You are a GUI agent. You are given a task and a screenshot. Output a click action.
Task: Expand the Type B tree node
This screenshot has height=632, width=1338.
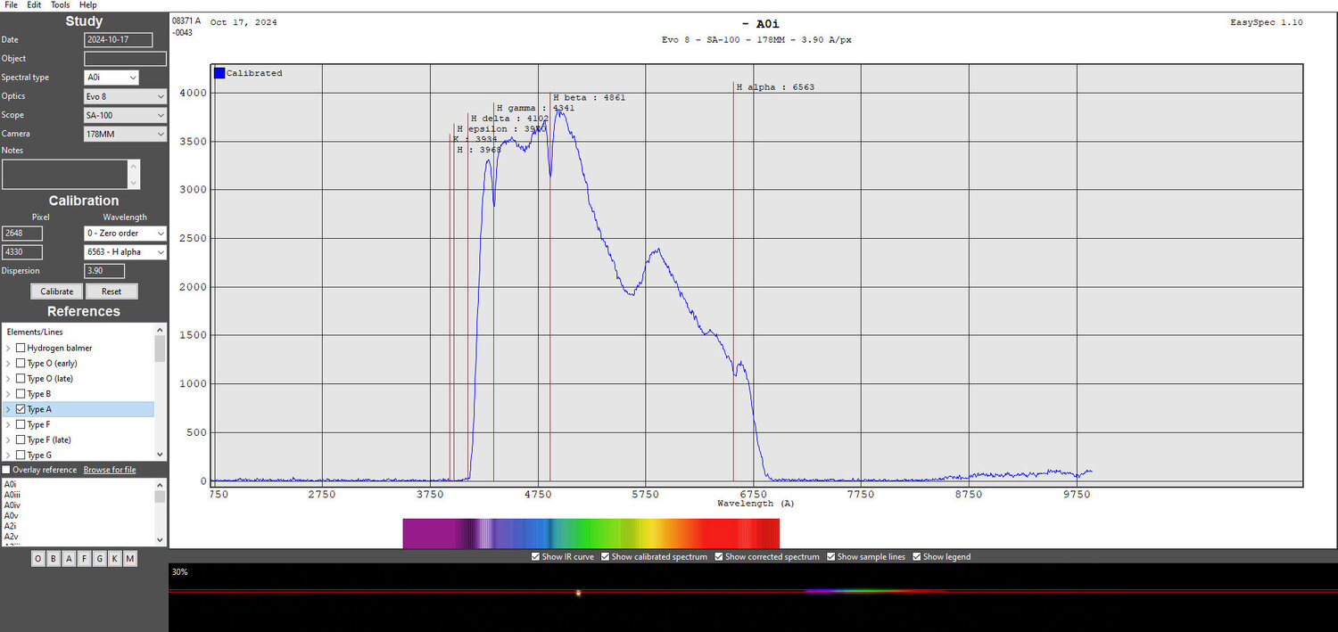pyautogui.click(x=8, y=393)
